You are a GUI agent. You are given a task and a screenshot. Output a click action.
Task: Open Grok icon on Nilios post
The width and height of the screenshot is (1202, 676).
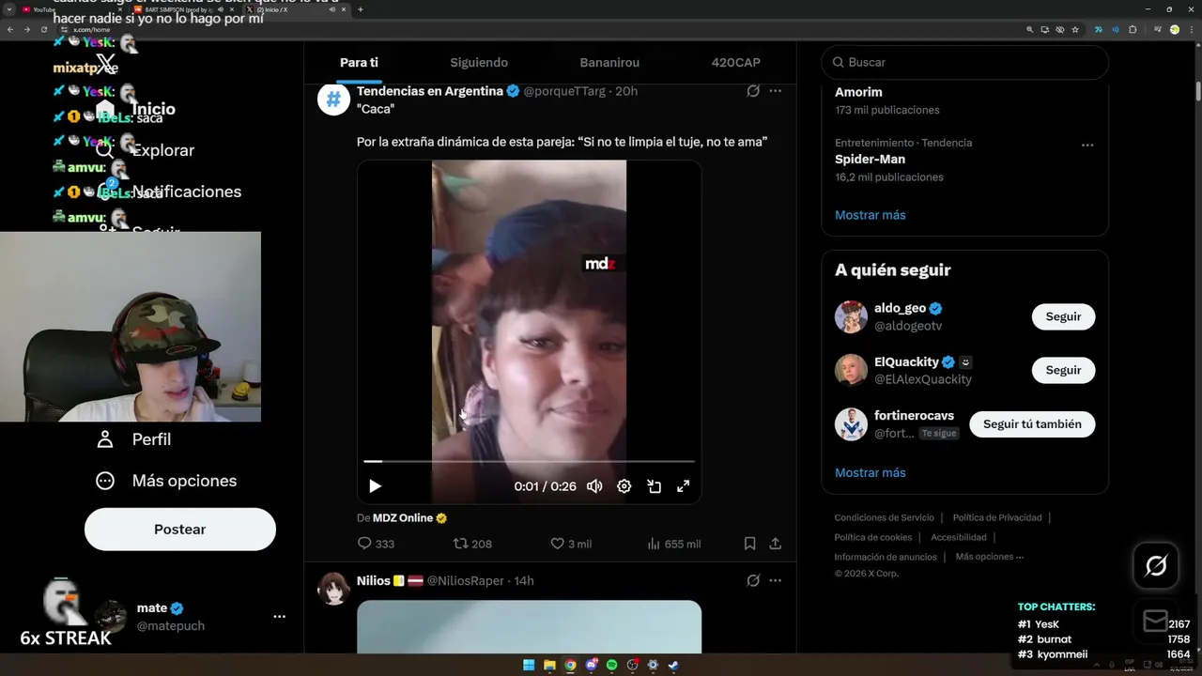click(x=753, y=580)
